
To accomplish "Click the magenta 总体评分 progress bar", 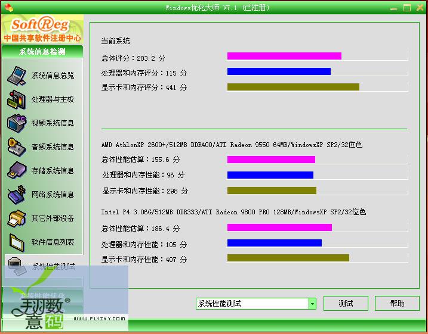I will click(x=284, y=56).
